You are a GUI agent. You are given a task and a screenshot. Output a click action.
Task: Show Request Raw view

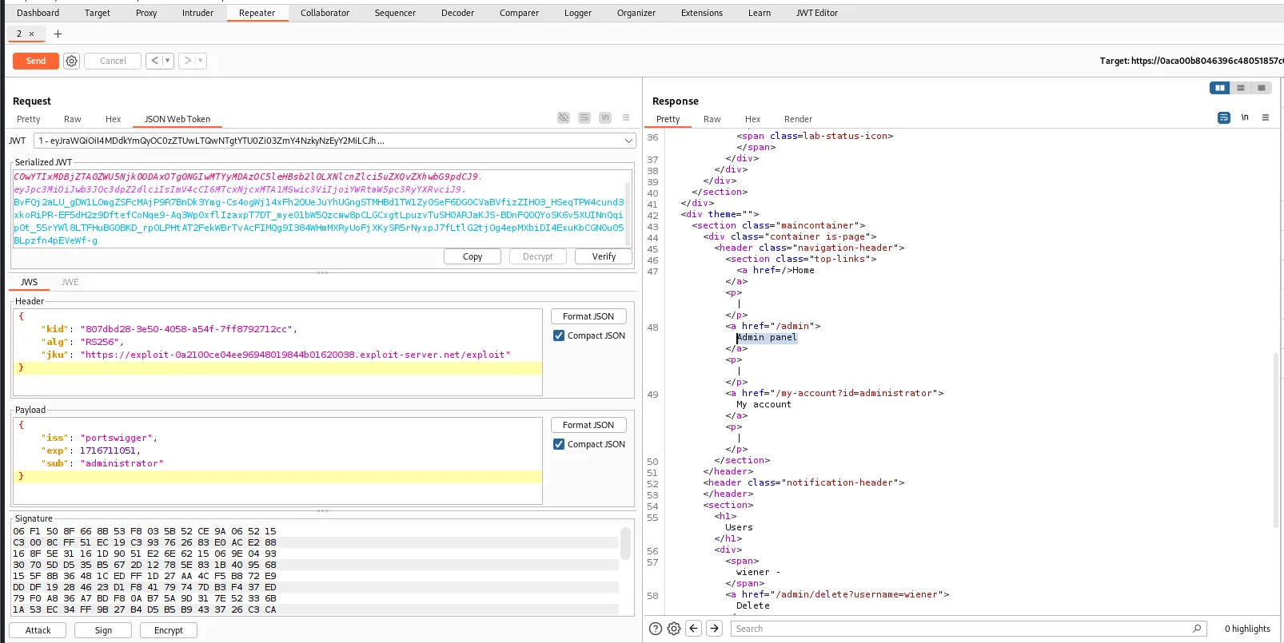coord(73,119)
